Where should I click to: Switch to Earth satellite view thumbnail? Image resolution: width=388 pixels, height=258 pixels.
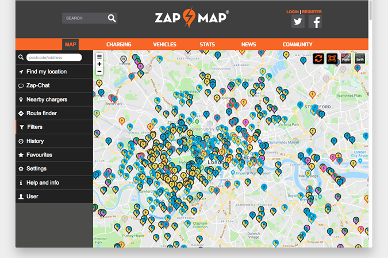pos(360,58)
